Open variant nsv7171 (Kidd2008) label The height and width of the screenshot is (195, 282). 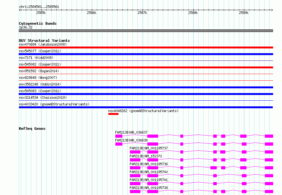point(36,58)
